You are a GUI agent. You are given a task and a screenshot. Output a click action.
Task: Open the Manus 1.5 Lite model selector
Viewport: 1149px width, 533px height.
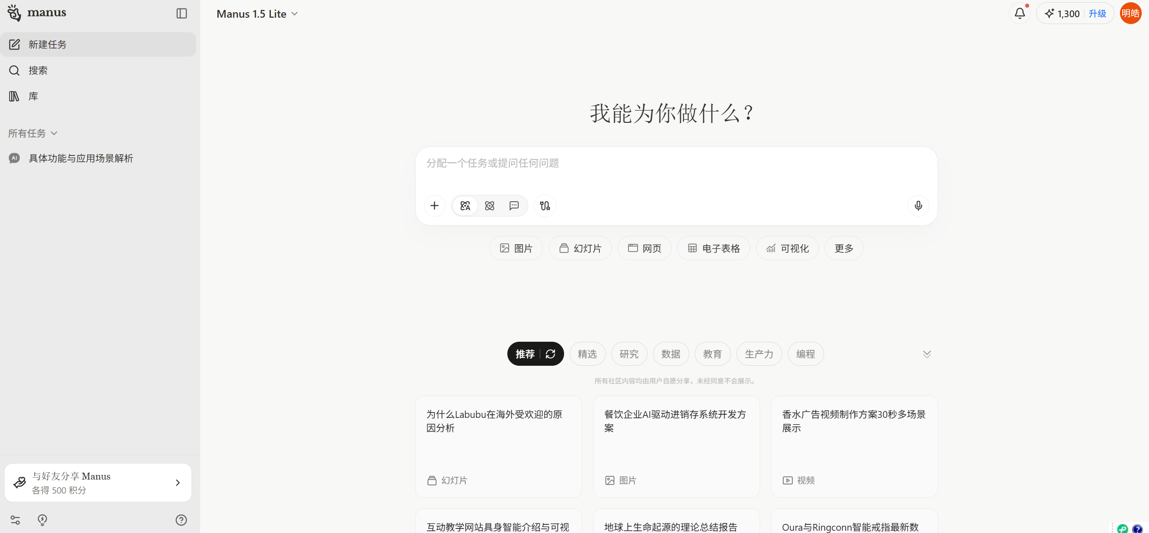(257, 13)
